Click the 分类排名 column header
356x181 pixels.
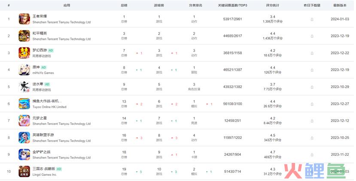[x=195, y=5]
